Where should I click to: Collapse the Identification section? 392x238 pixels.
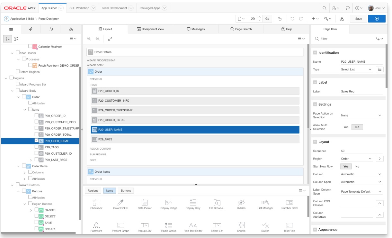coord(315,53)
